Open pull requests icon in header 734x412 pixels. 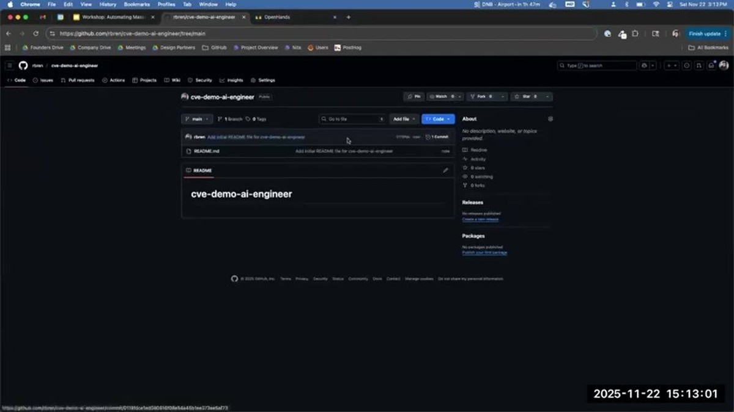pos(699,65)
